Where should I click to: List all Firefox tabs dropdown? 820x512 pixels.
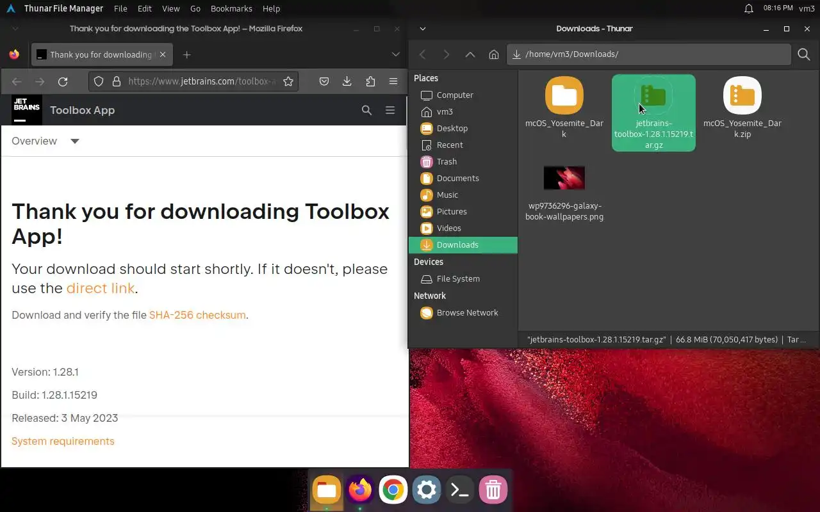pyautogui.click(x=395, y=54)
